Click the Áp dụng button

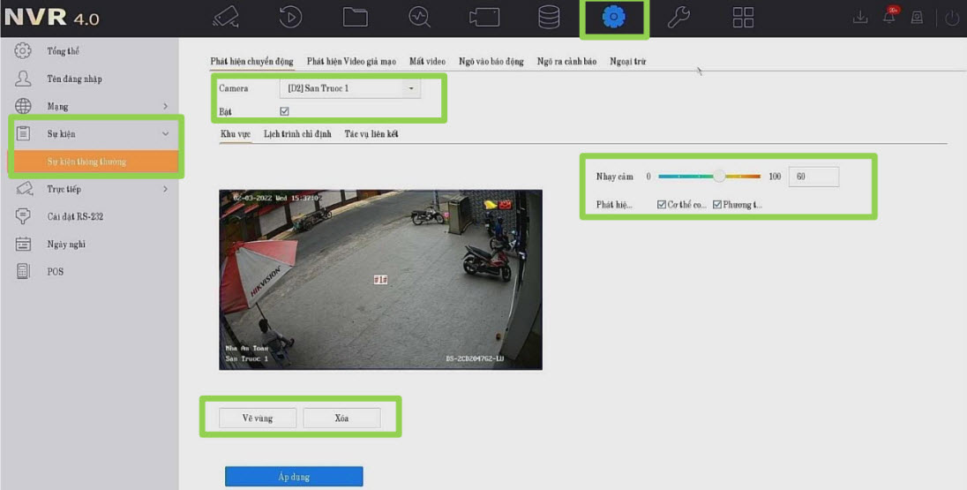(294, 477)
